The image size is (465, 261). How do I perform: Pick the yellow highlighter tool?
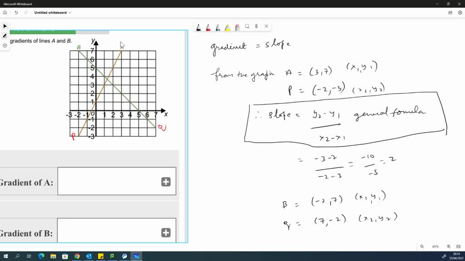(227, 27)
